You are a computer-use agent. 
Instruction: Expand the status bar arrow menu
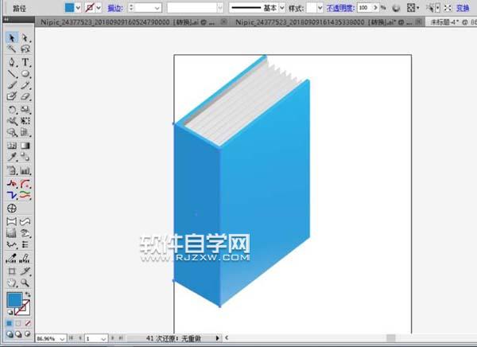(218, 338)
